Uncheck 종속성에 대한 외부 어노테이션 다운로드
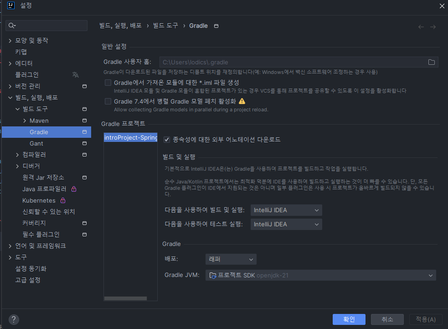The width and height of the screenshot is (448, 329). [167, 140]
